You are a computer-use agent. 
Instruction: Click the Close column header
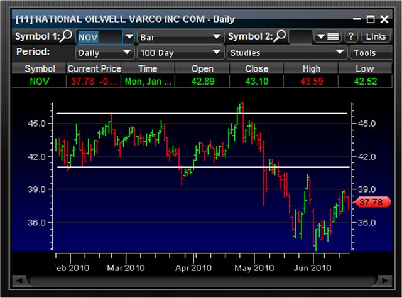click(x=257, y=68)
